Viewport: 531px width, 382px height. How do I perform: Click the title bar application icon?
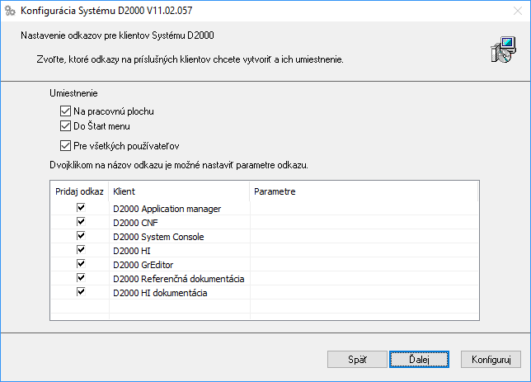click(11, 12)
